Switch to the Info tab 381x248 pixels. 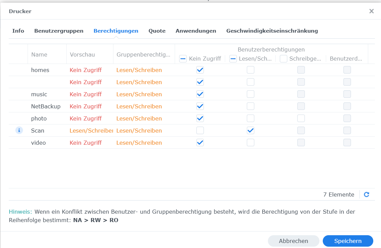coord(18,31)
